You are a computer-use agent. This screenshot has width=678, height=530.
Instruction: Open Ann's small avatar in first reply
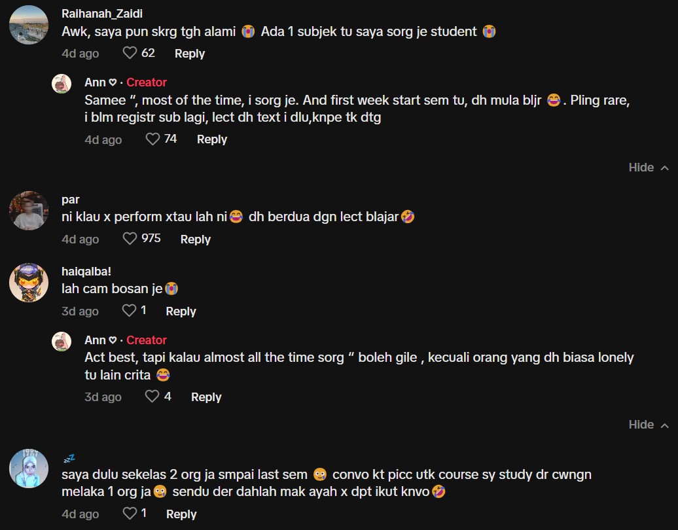click(62, 84)
